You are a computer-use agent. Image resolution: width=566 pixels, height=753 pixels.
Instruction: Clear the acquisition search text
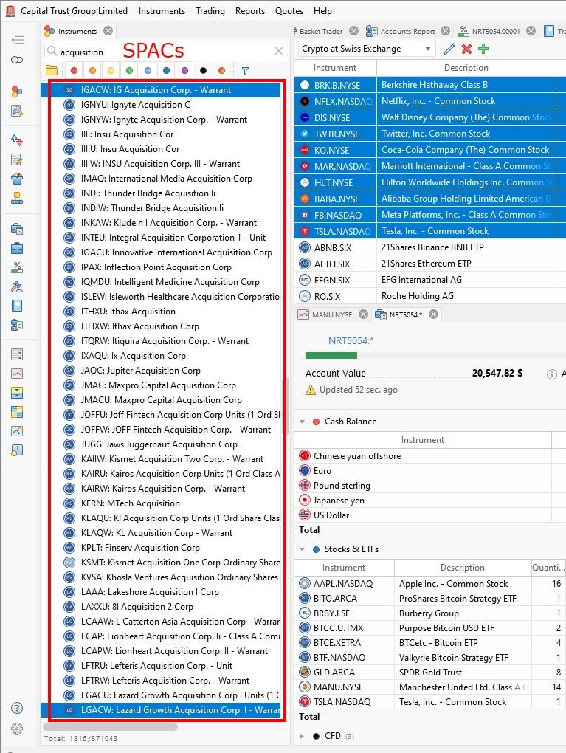(x=278, y=51)
